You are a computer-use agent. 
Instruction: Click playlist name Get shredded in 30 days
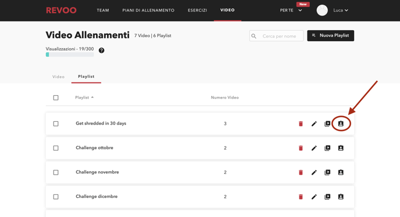coord(101,123)
